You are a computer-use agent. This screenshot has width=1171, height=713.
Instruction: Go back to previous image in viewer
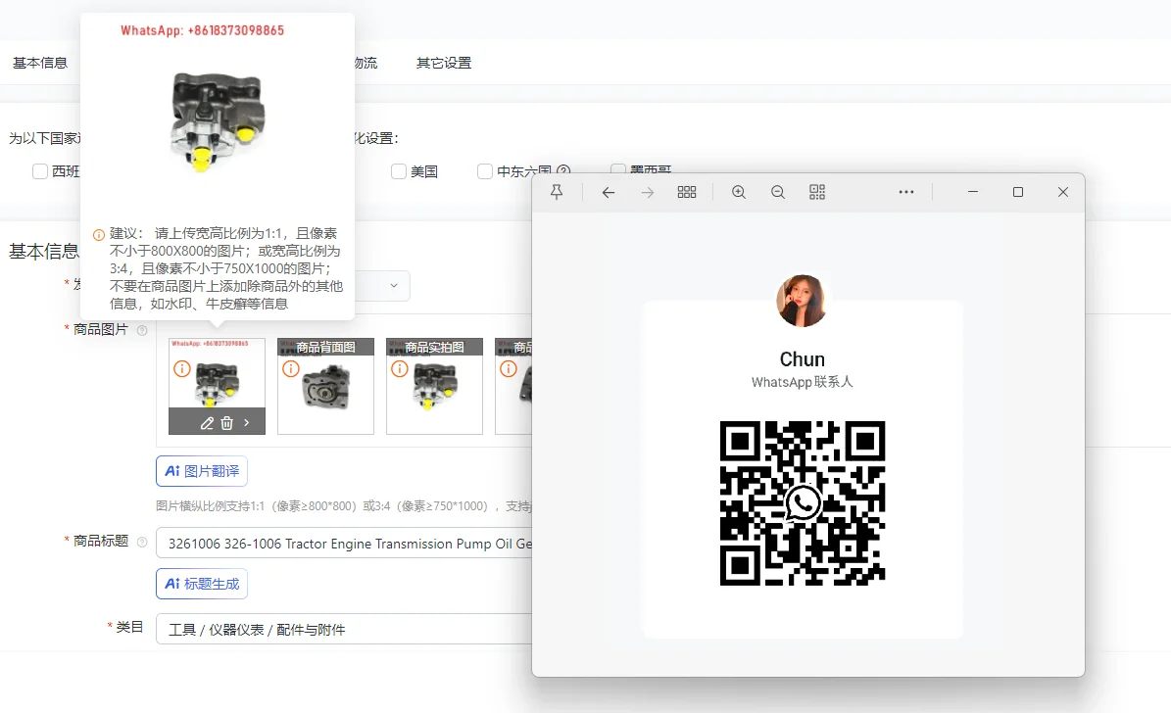coord(609,193)
